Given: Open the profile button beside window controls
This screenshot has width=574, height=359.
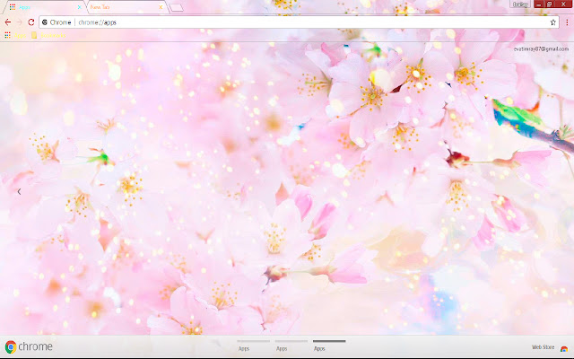Looking at the screenshot, I should point(520,4).
